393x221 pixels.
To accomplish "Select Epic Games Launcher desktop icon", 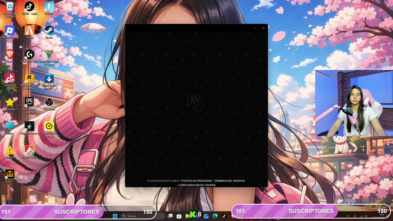I will (29, 106).
